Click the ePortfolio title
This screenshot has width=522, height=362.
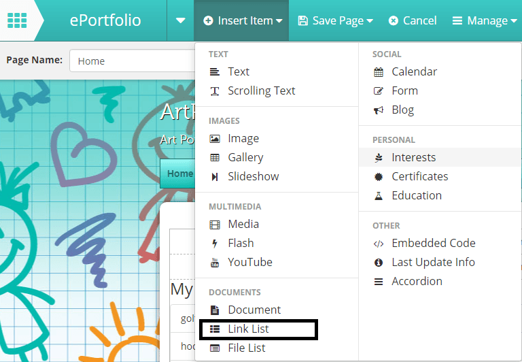(x=105, y=20)
